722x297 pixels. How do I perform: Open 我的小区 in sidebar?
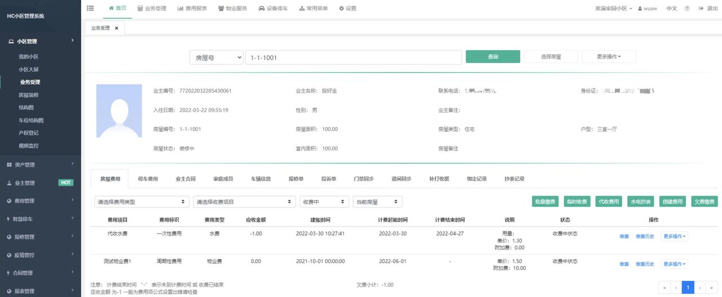28,57
